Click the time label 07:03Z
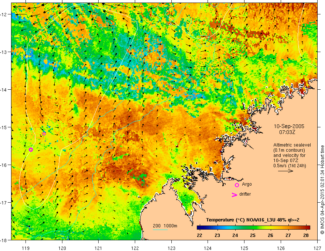The width and height of the screenshot is (325, 251). pos(287,132)
